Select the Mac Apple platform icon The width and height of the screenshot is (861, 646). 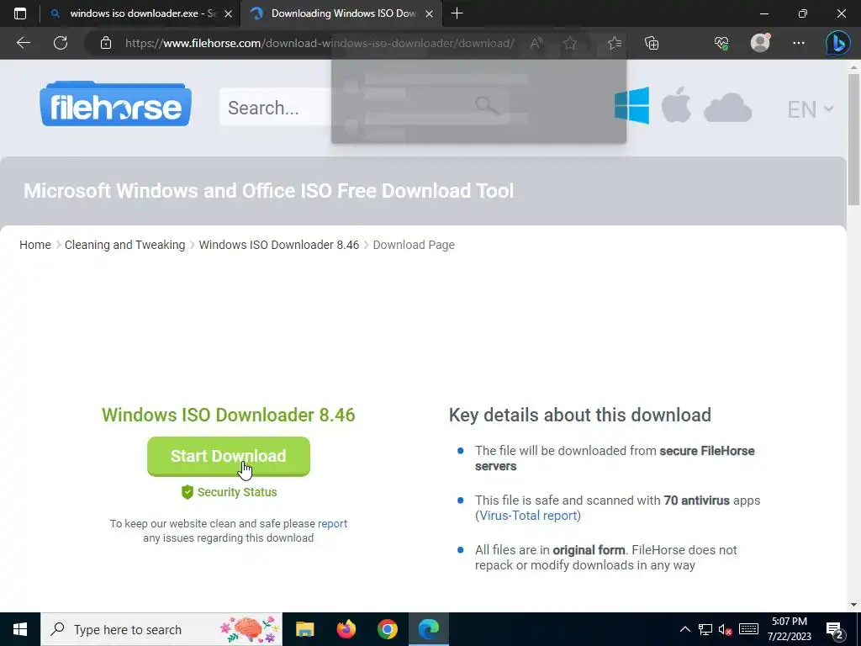(x=676, y=104)
